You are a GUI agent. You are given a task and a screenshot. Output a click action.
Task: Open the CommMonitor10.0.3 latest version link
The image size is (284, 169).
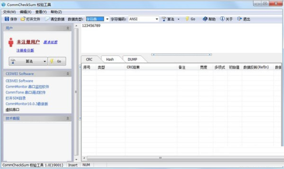pos(27,104)
